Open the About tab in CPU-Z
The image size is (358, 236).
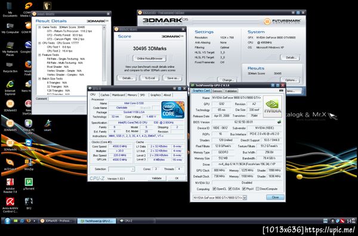(167, 95)
